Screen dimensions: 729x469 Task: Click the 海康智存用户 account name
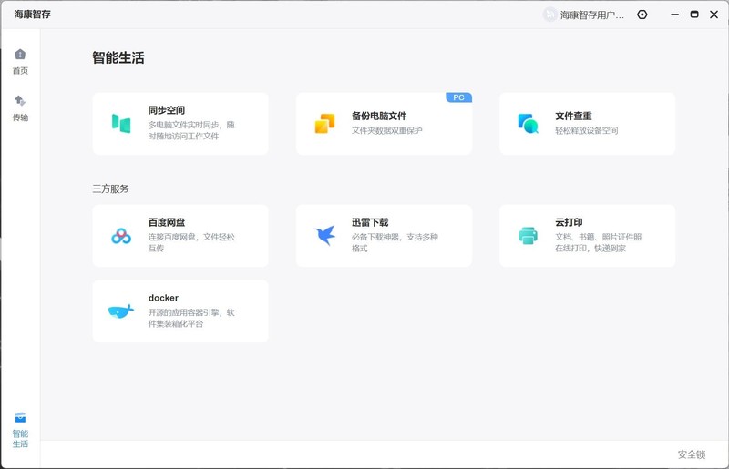click(591, 15)
